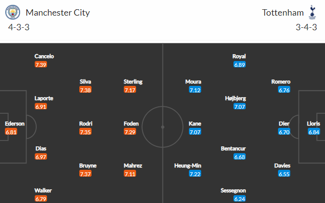The width and height of the screenshot is (325, 203).
Task: Select Kane in the Tottenham lineup
Action: tap(195, 123)
